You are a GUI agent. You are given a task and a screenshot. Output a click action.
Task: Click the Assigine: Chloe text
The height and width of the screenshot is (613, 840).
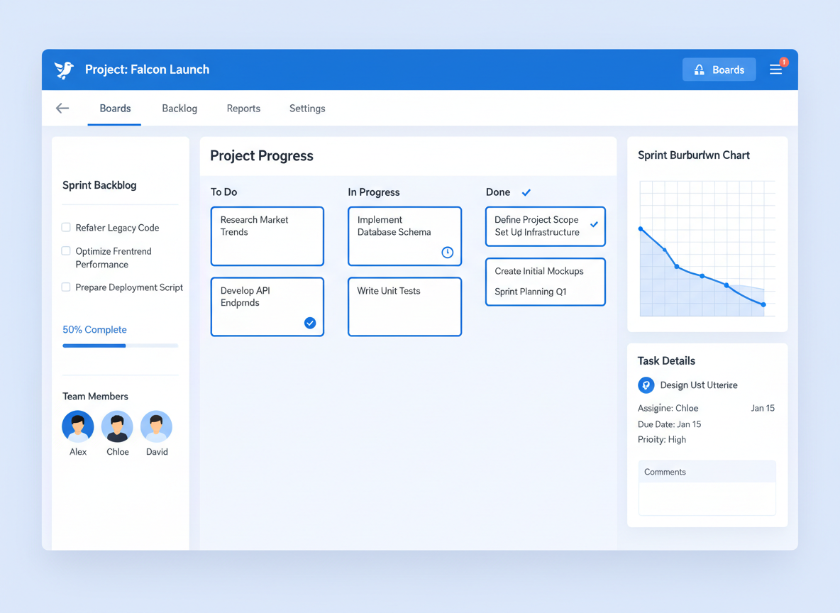pyautogui.click(x=668, y=408)
